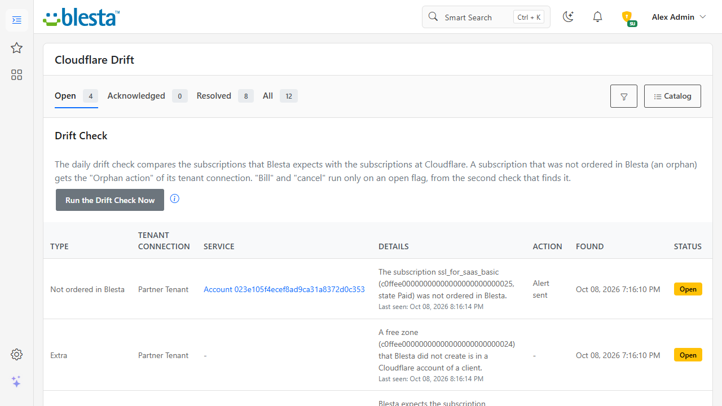Switch to the Resolved tab

click(x=225, y=96)
